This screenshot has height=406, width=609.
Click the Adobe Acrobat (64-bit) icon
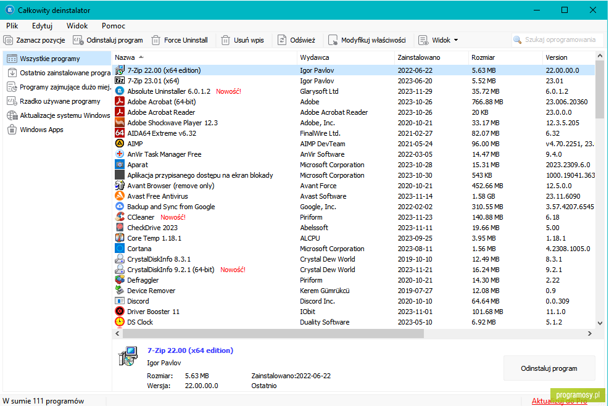pyautogui.click(x=120, y=101)
